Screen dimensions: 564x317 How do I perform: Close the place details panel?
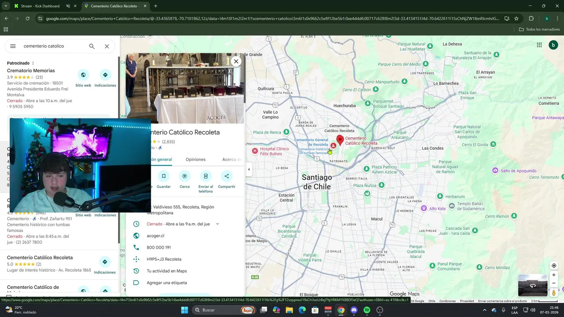(x=236, y=61)
